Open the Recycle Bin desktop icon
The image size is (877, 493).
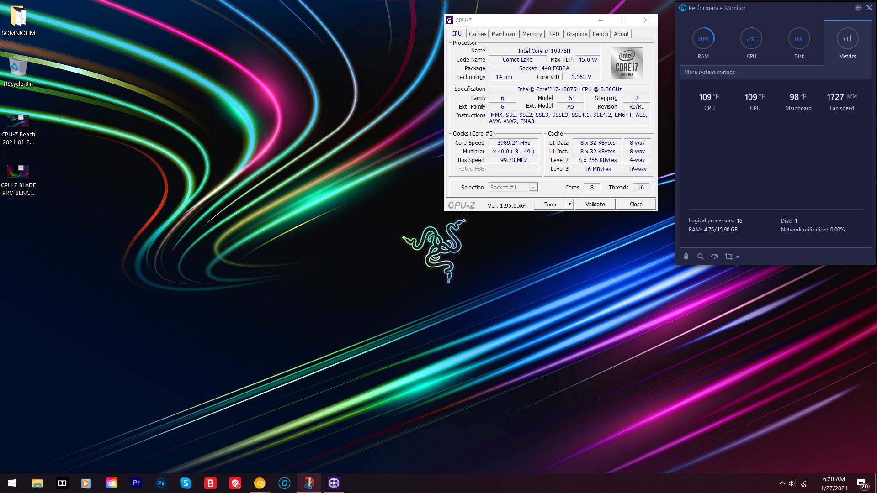pos(18,71)
